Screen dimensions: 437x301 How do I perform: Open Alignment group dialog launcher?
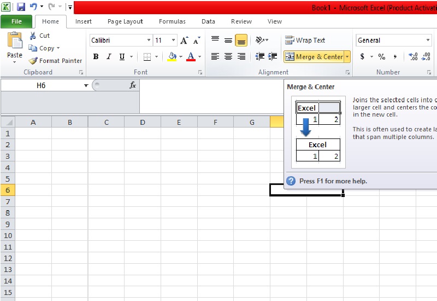(x=347, y=72)
